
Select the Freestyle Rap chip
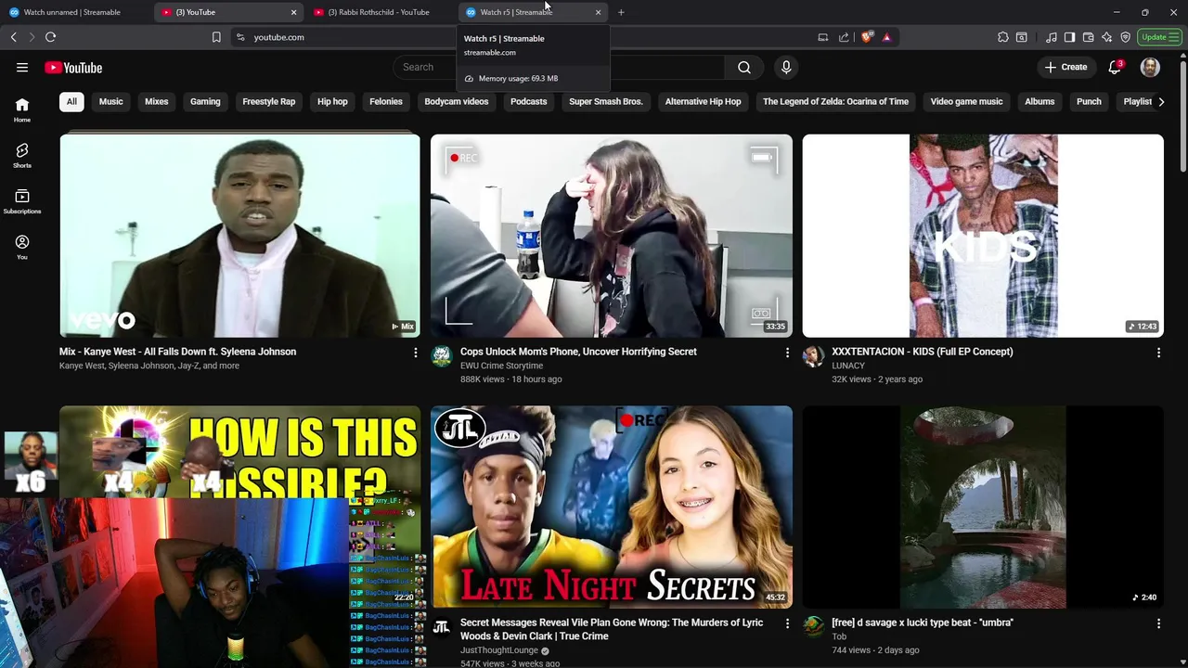268,101
